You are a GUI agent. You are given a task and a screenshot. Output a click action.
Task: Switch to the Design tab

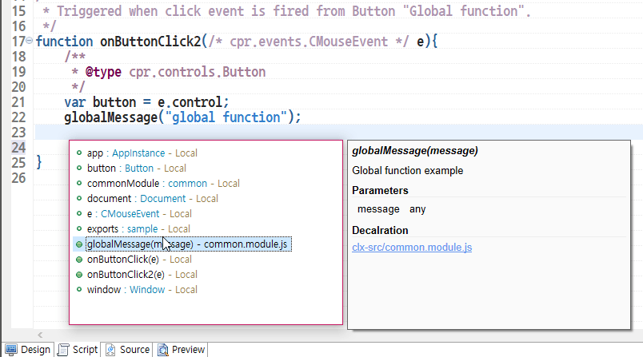point(28,350)
